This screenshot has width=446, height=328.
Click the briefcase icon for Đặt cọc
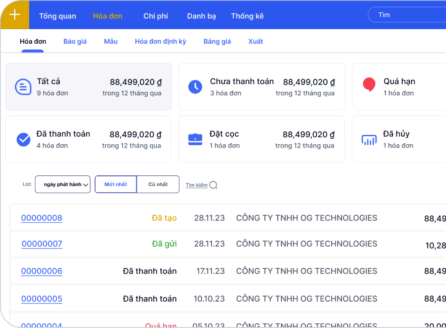click(x=195, y=139)
